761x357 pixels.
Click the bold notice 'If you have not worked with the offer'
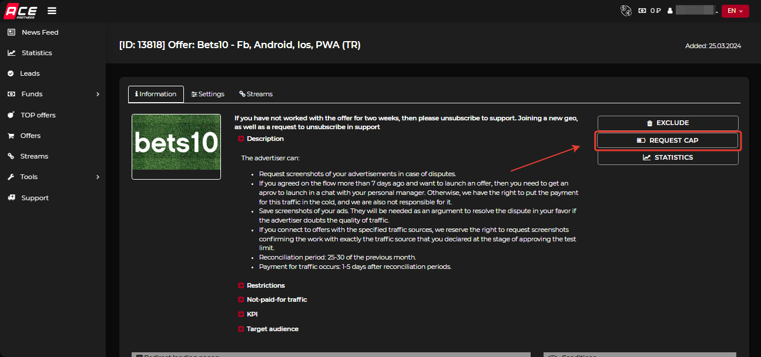click(406, 122)
